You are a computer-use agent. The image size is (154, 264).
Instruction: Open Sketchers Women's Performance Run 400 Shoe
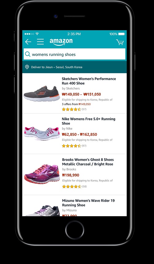(x=89, y=81)
